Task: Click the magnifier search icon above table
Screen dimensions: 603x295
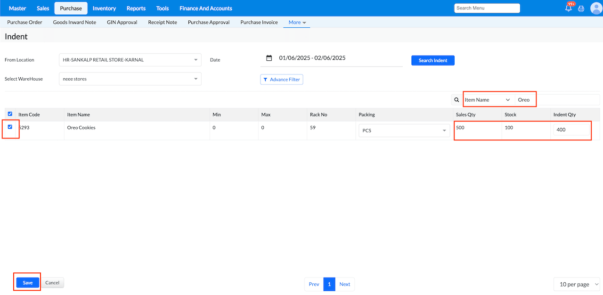Action: pyautogui.click(x=456, y=100)
